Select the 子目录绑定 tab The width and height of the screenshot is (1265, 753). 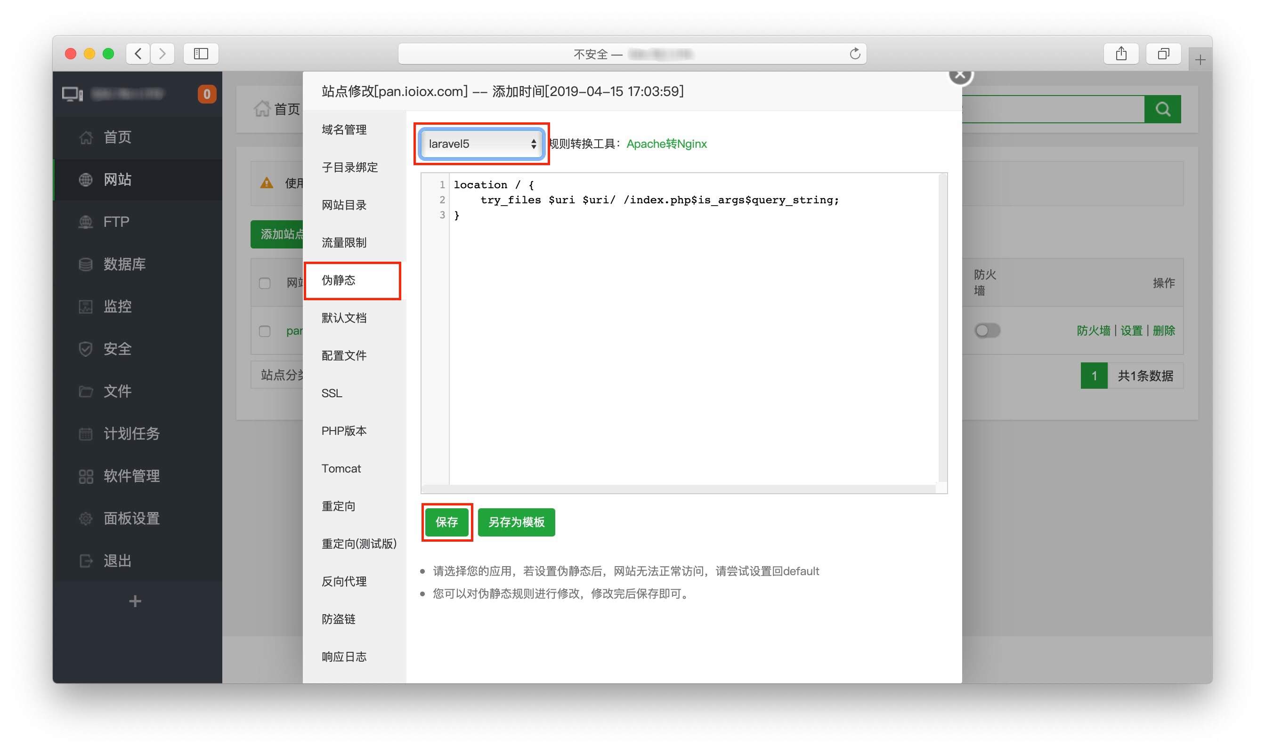click(354, 168)
